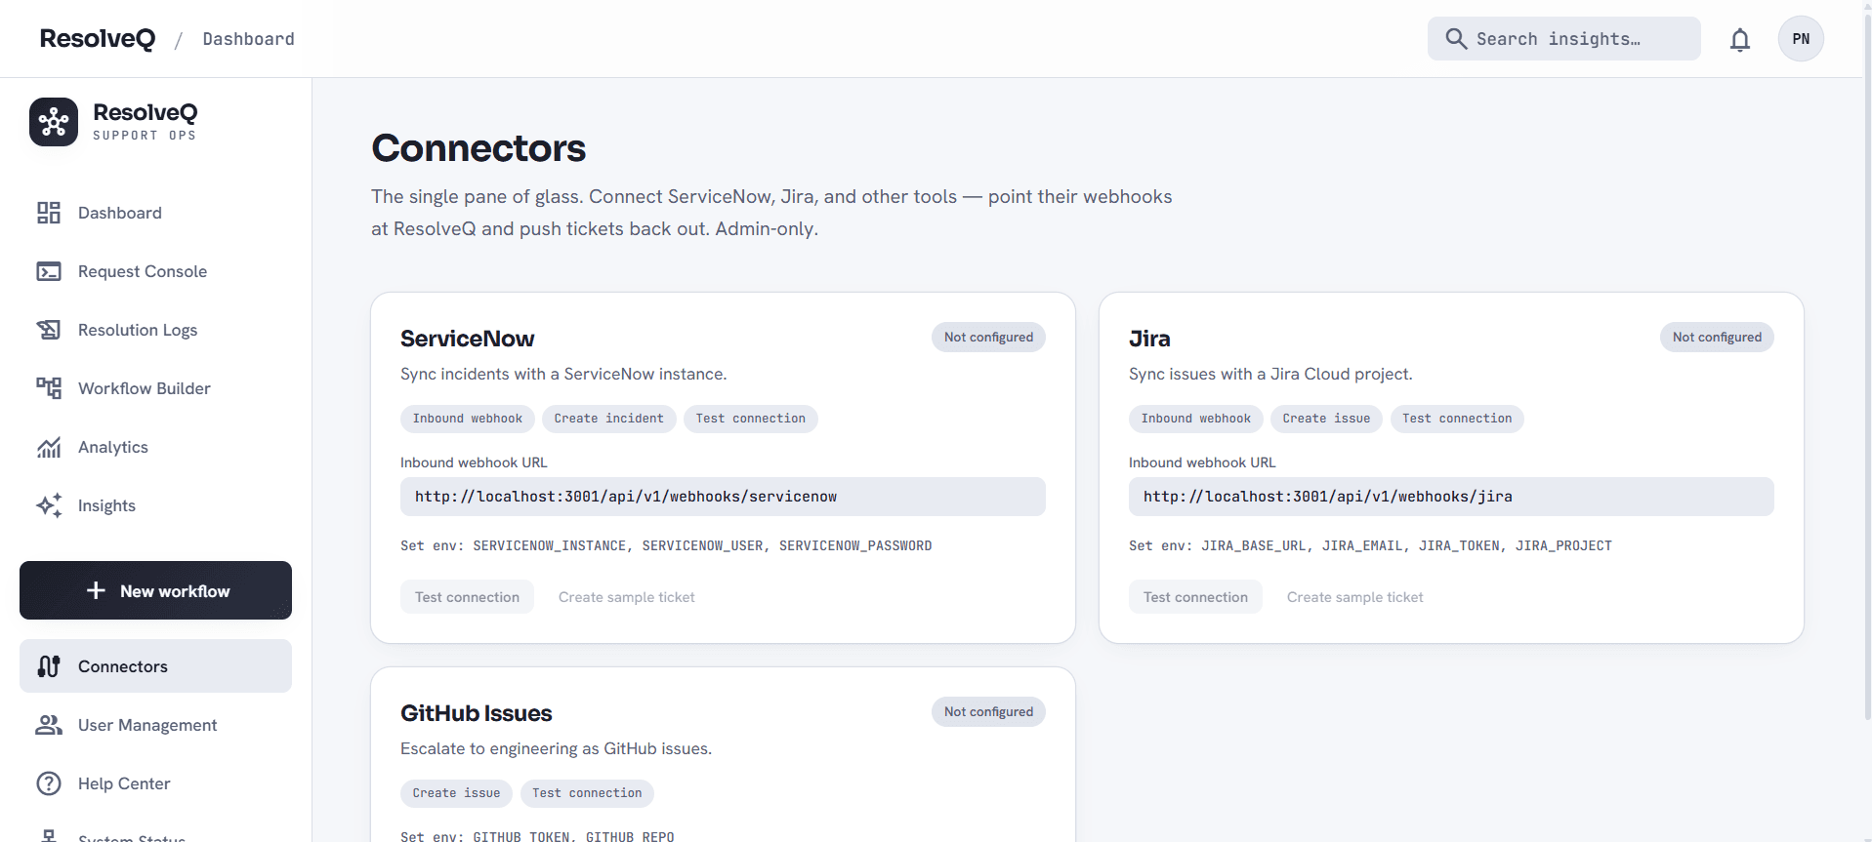Screen dimensions: 1872x842
Task: Click Test connection button in Jira card
Action: (1195, 597)
